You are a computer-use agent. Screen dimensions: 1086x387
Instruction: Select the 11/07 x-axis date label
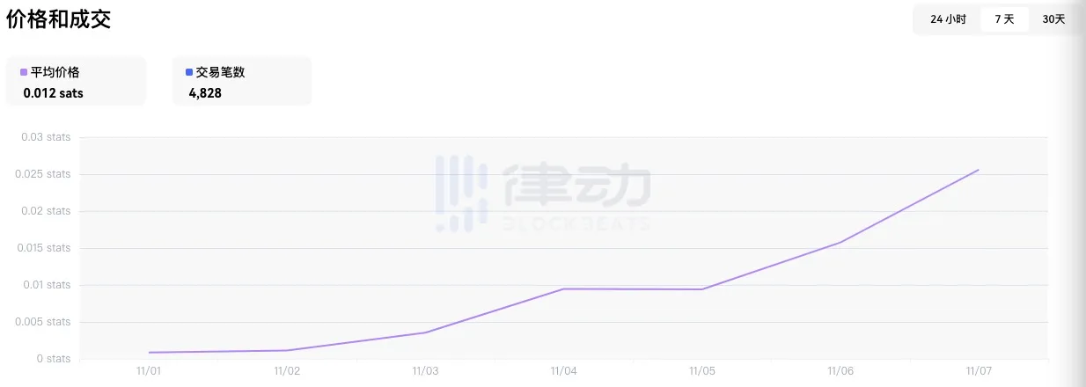click(978, 371)
